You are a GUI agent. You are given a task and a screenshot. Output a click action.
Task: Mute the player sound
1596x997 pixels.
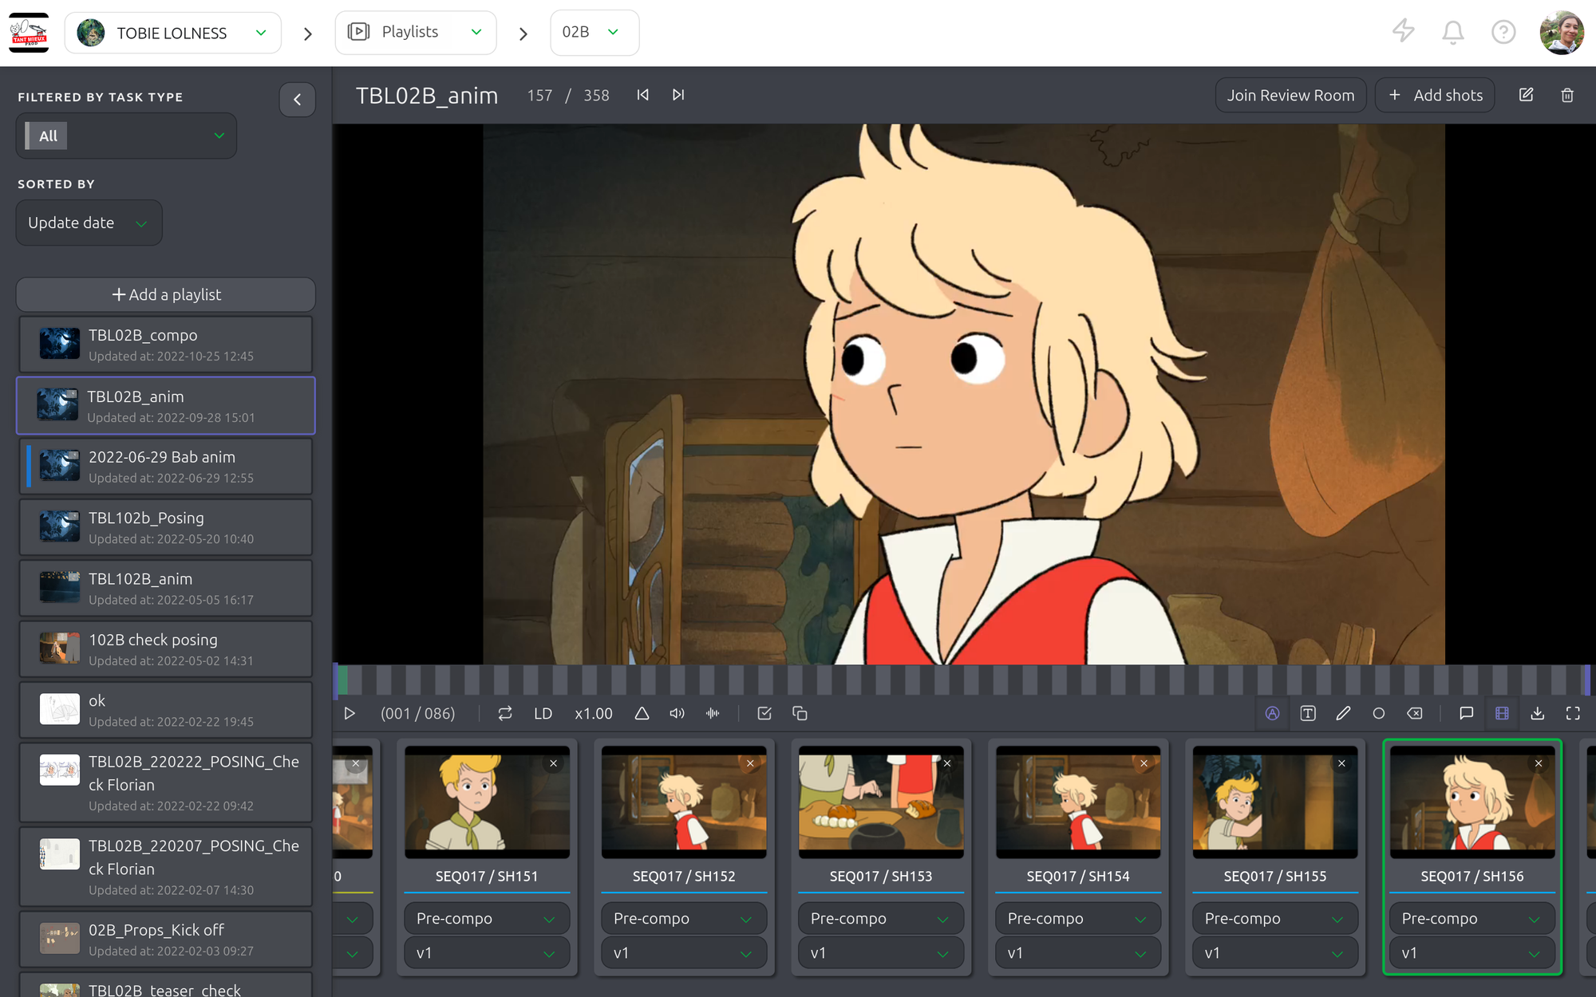pos(677,714)
